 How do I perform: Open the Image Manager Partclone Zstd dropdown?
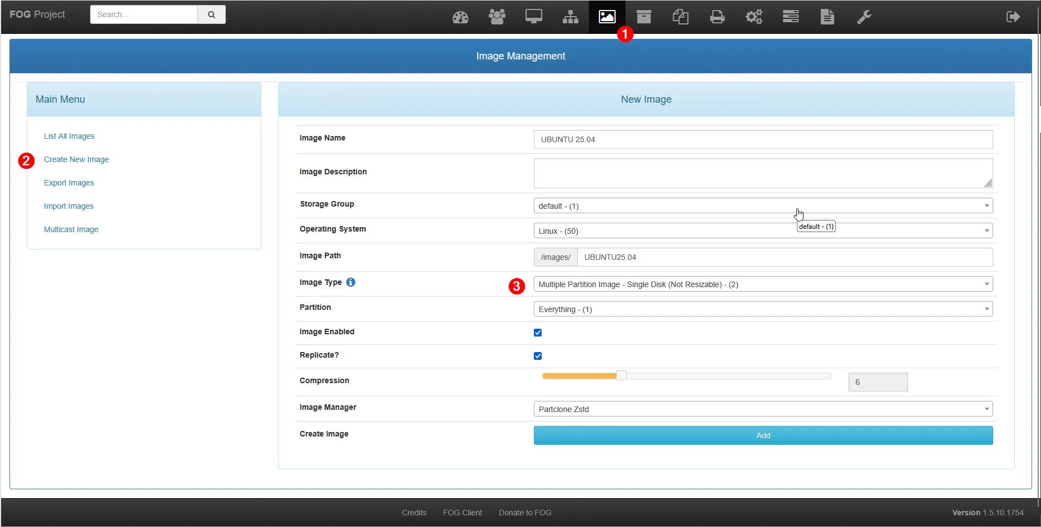tap(763, 409)
